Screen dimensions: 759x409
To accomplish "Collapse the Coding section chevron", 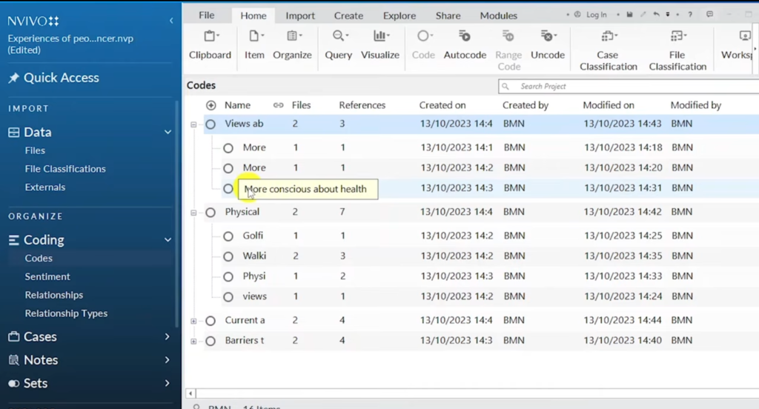I will point(168,240).
